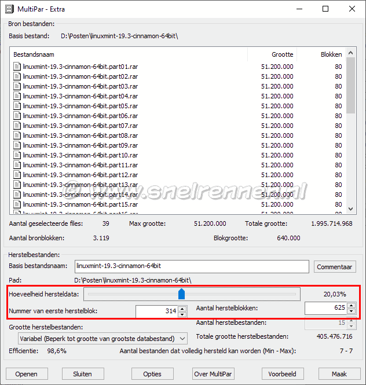Click the Nummer van eerste herstelblok field
The image size is (366, 385).
pos(157,311)
